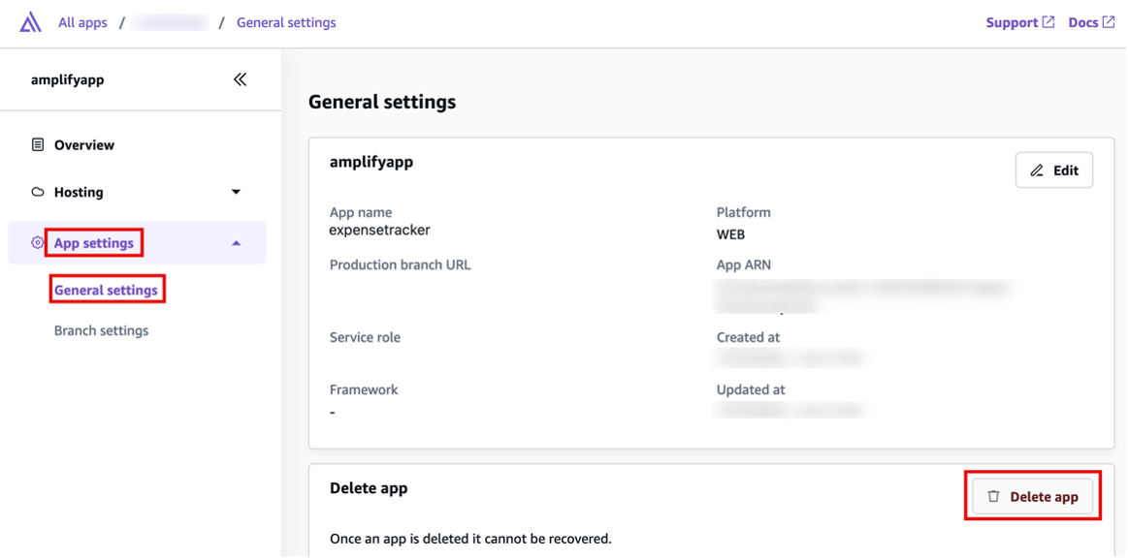Click the trash icon in Delete app button
The height and width of the screenshot is (559, 1129).
993,496
